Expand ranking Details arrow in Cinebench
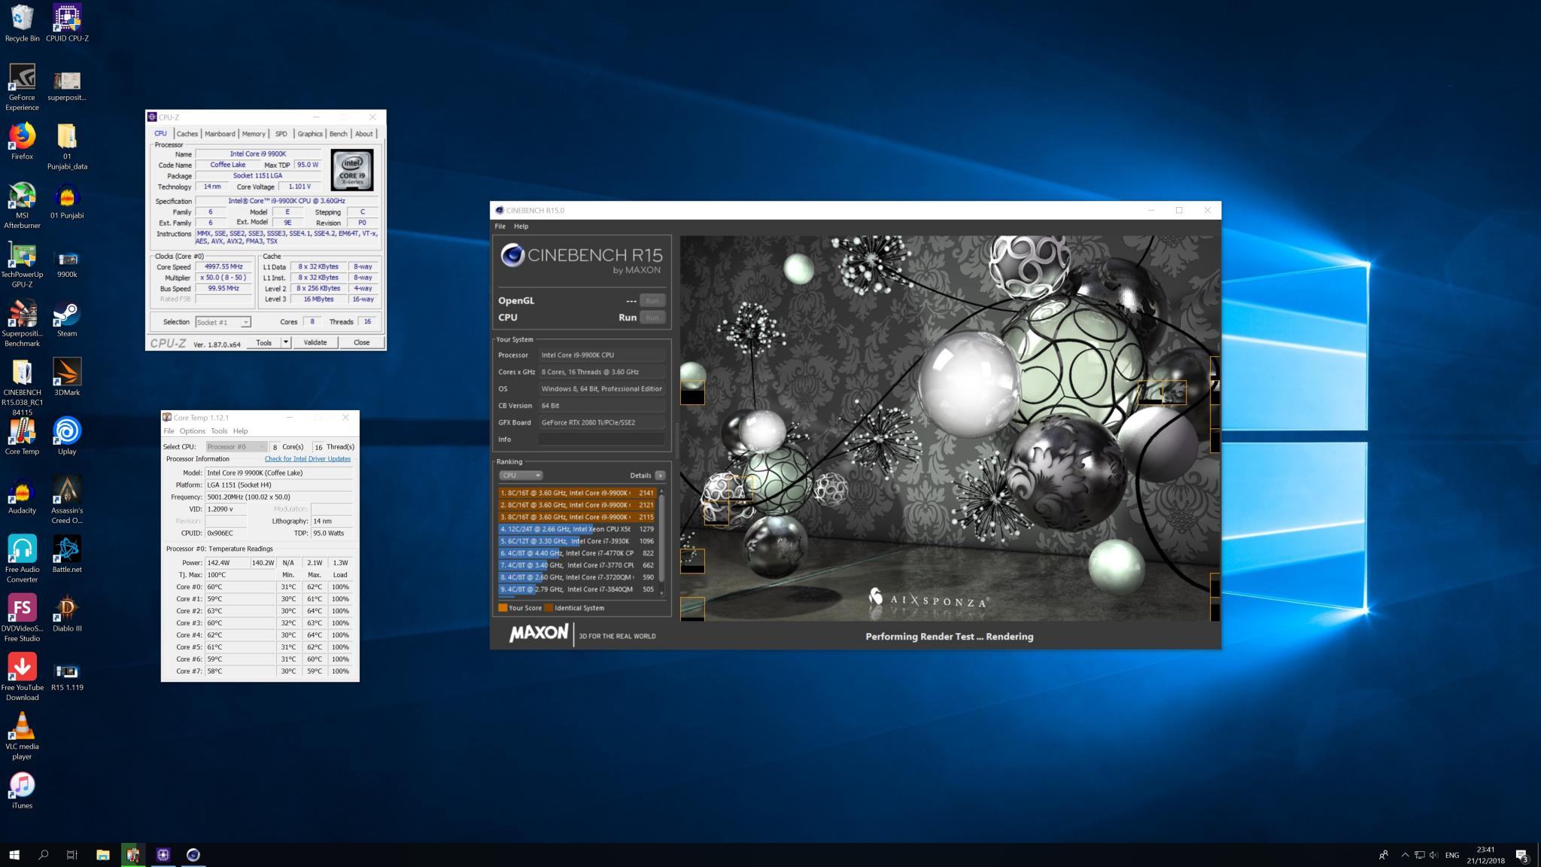The height and width of the screenshot is (867, 1541). (x=660, y=476)
